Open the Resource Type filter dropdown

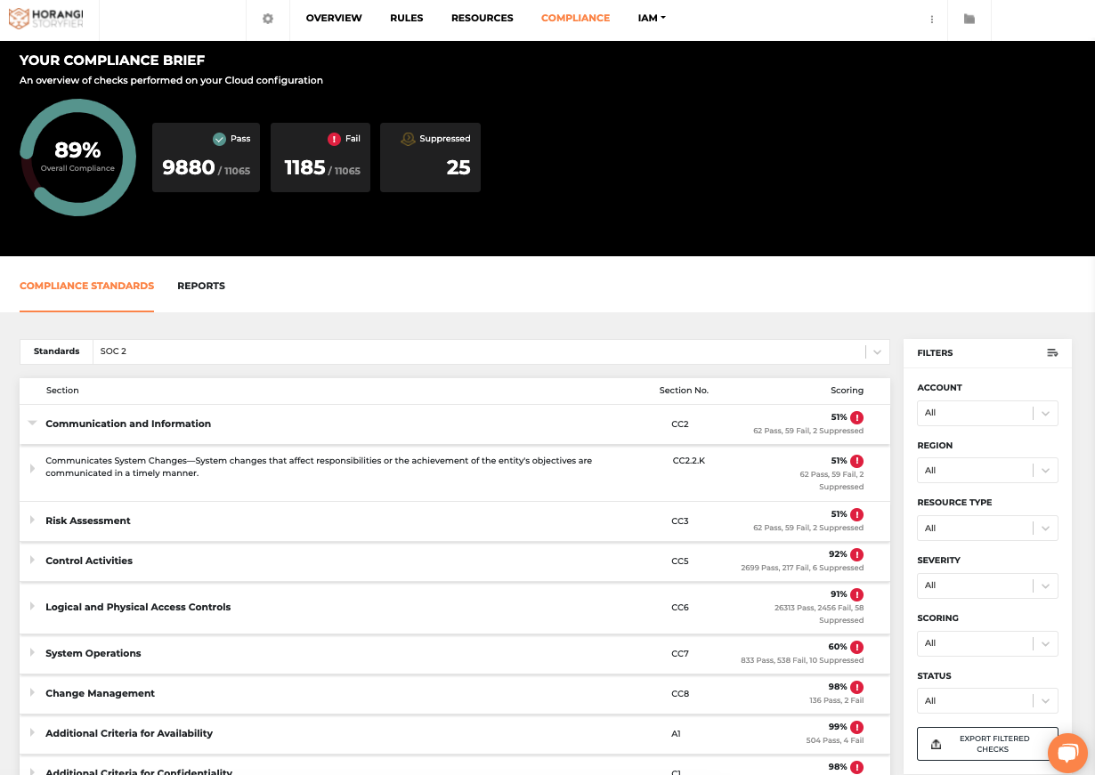click(987, 529)
